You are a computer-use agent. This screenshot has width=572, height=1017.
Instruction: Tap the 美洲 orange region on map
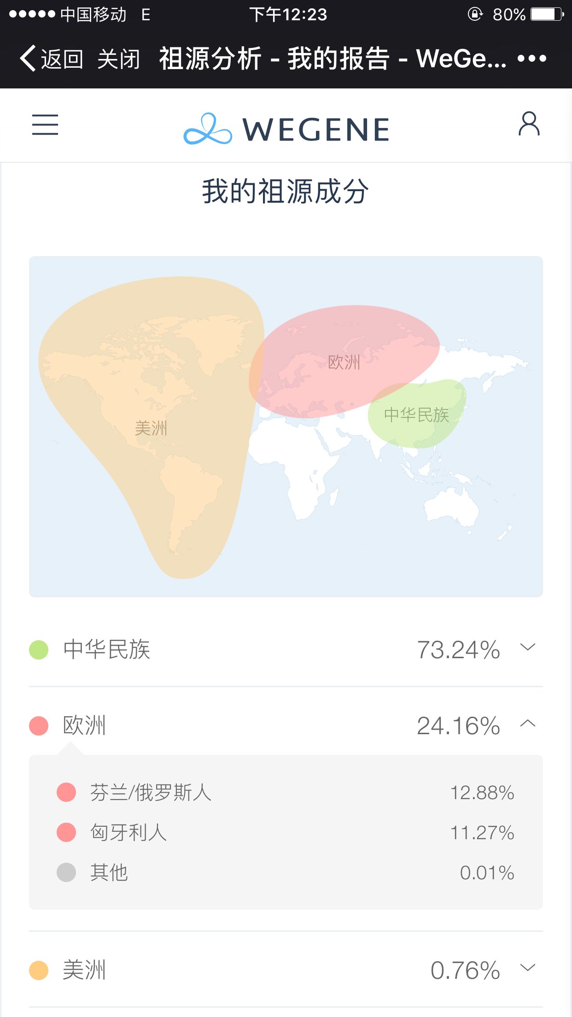(151, 428)
